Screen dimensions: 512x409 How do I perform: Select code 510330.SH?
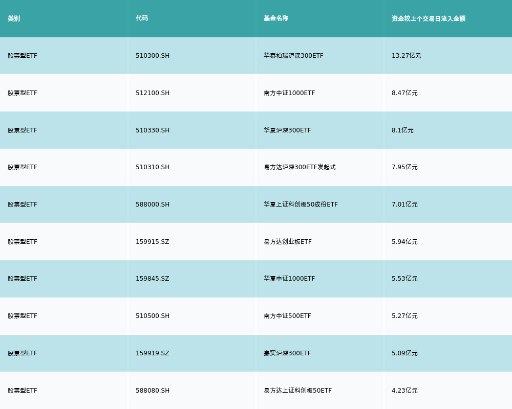(x=153, y=130)
